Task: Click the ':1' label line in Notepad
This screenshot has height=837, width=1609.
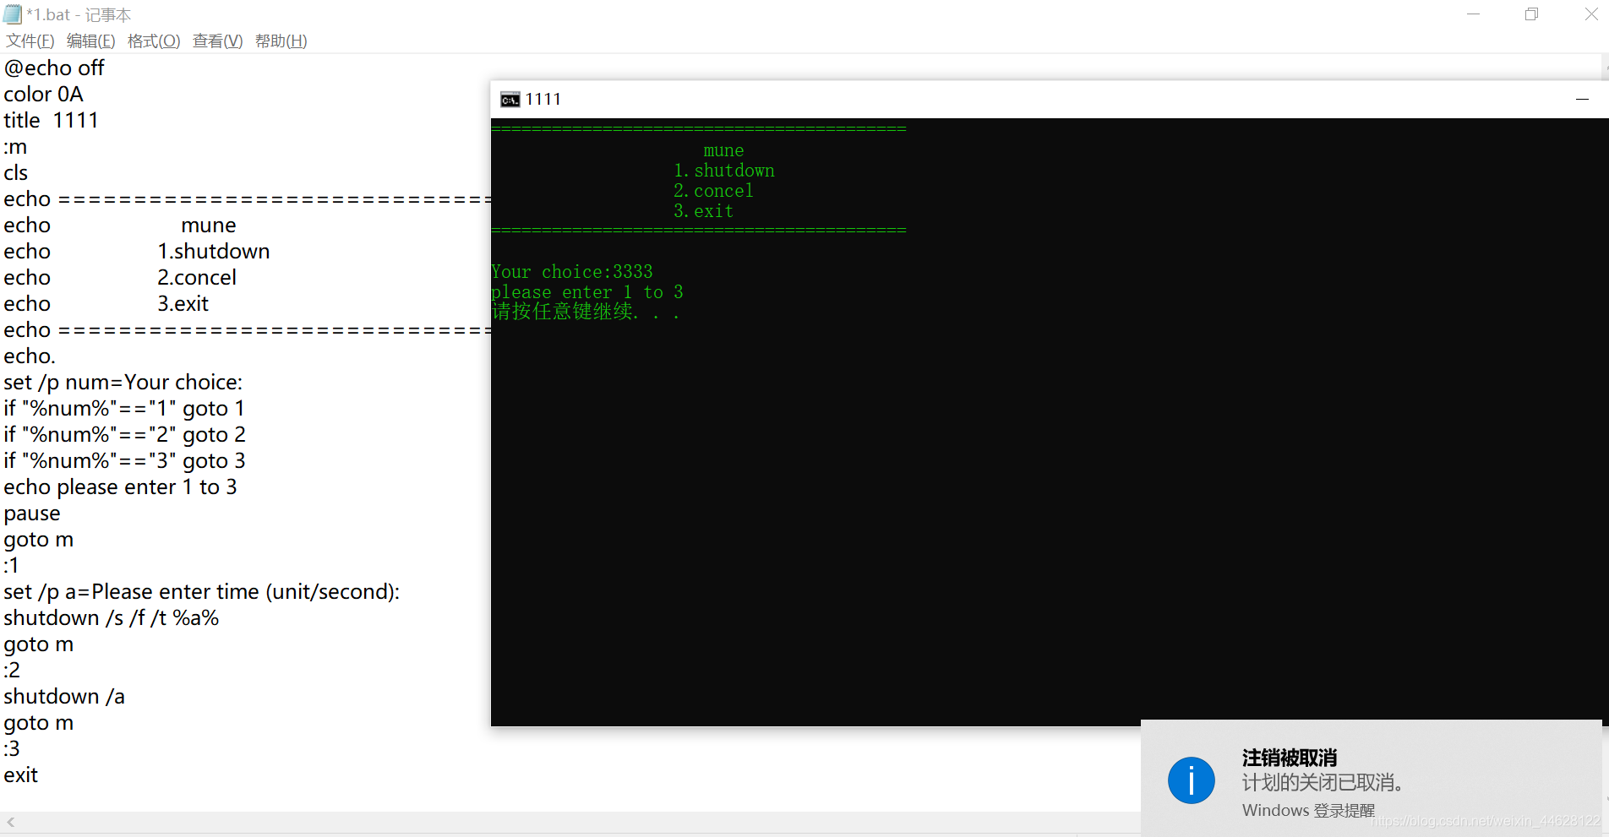Action: (12, 565)
